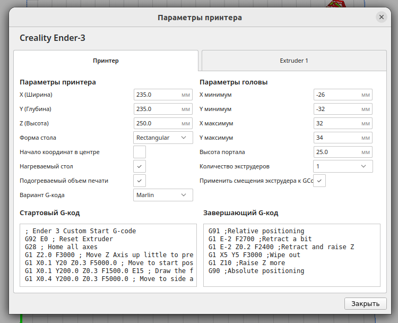The height and width of the screenshot is (323, 398).
Task: Close the printer settings dialog with X icon
Action: [381, 17]
